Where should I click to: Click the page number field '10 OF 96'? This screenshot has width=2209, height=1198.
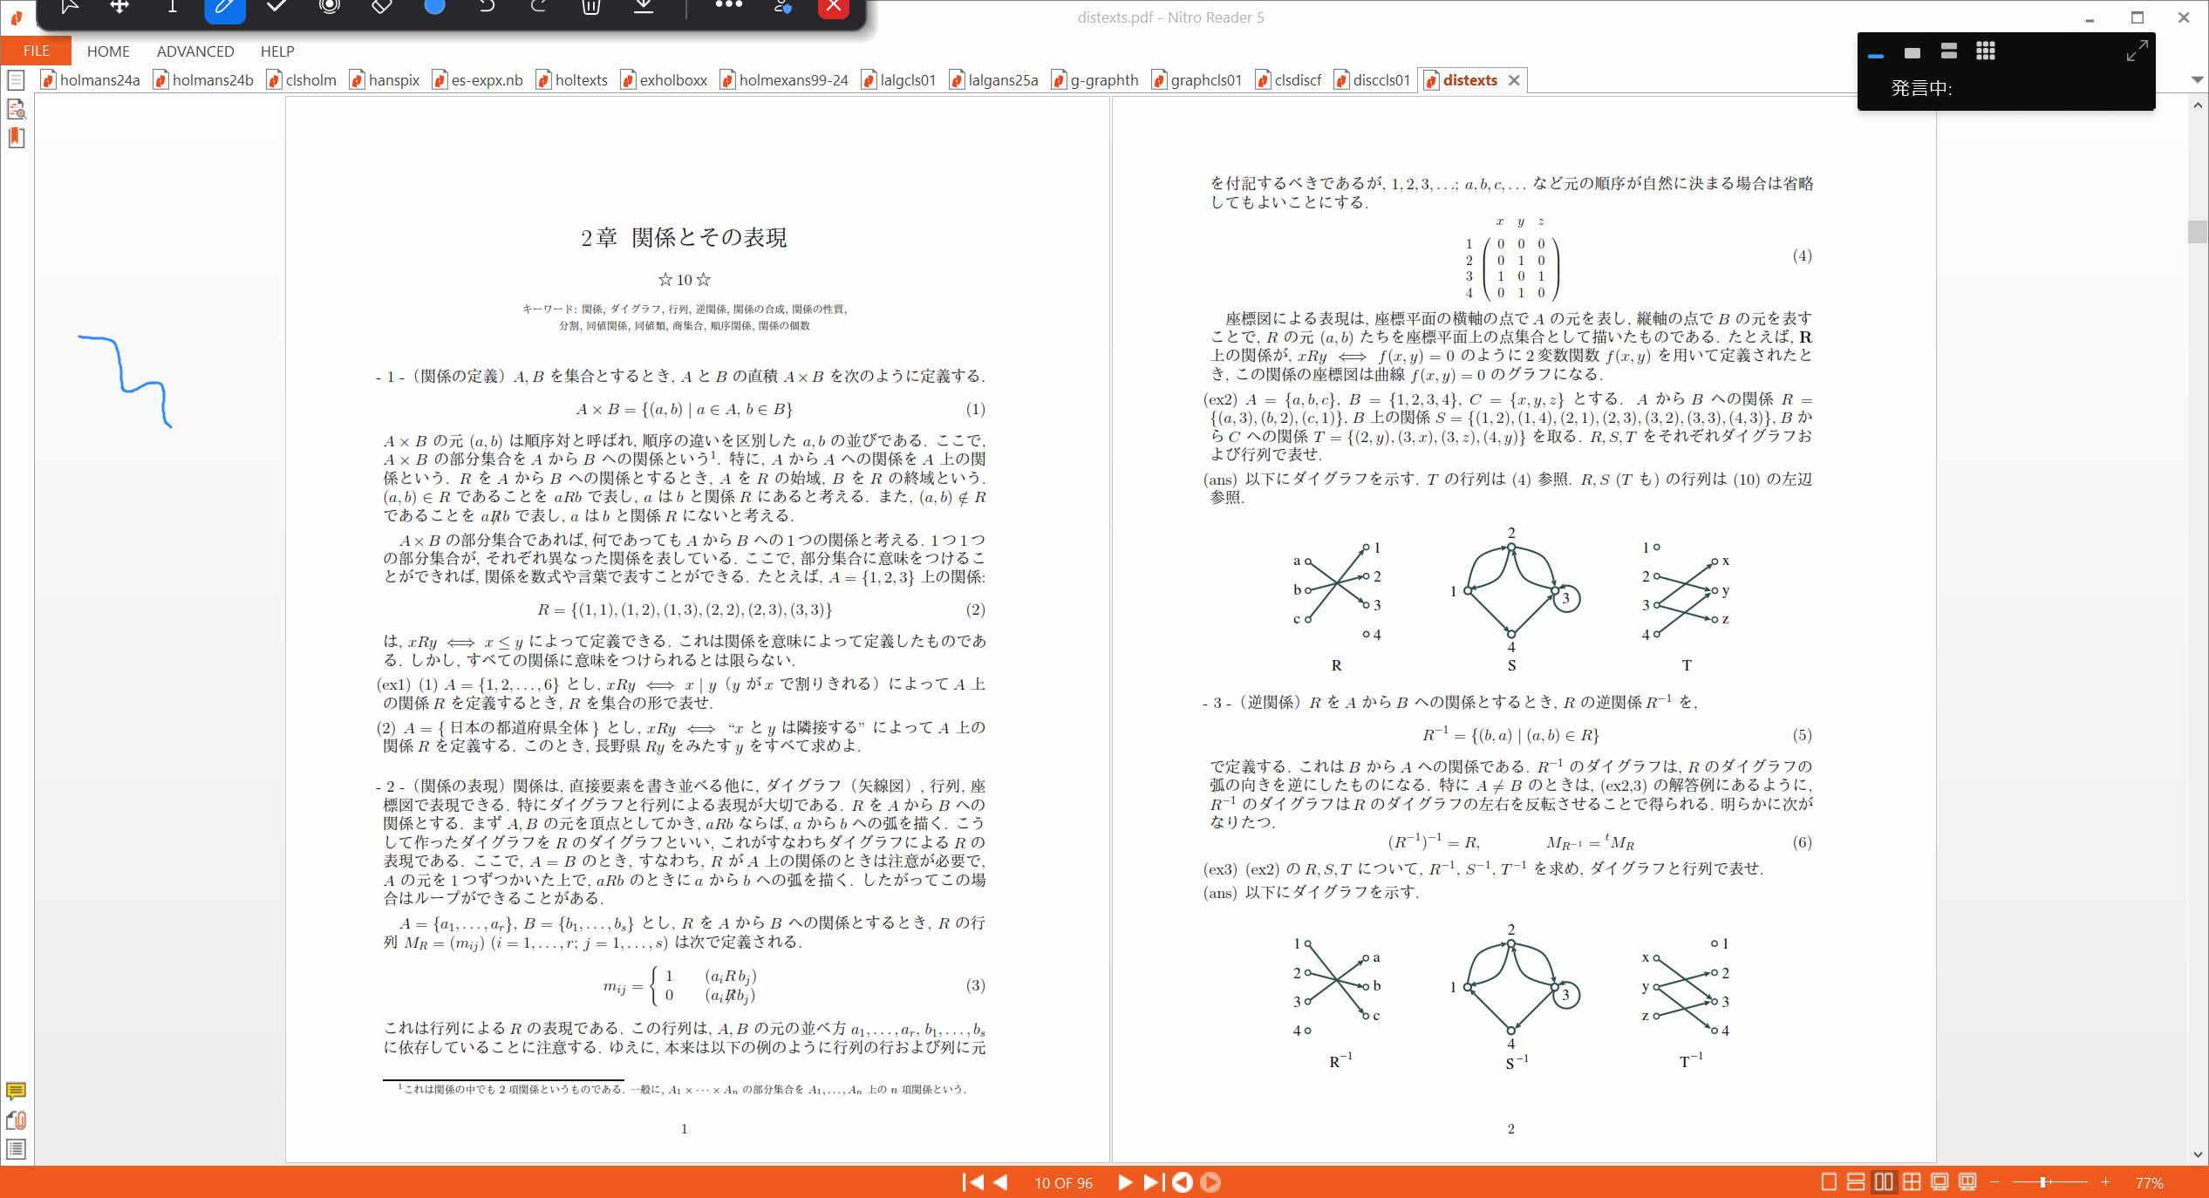click(x=1063, y=1183)
